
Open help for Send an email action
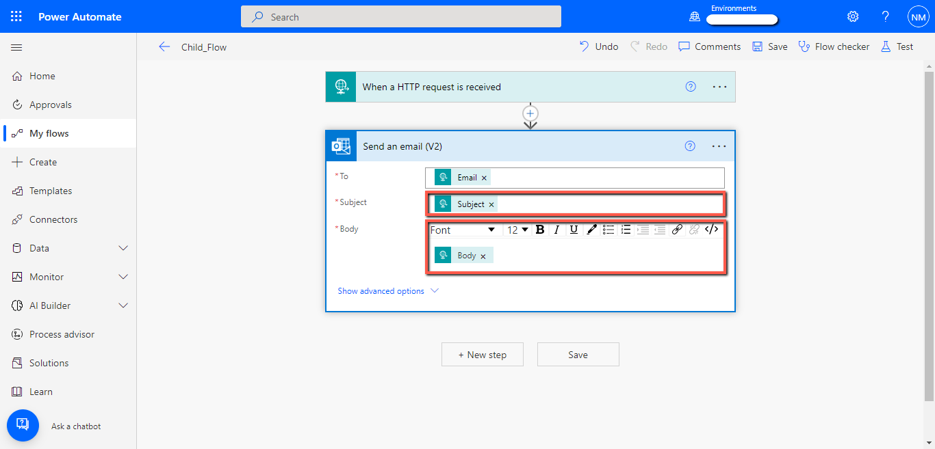691,146
